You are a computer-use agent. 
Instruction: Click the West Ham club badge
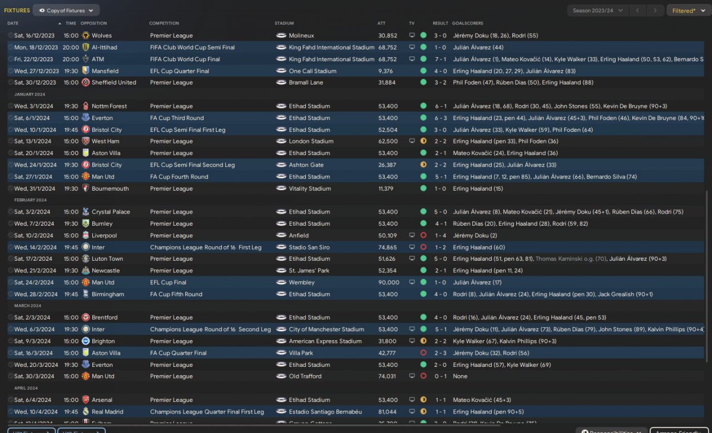(86, 141)
